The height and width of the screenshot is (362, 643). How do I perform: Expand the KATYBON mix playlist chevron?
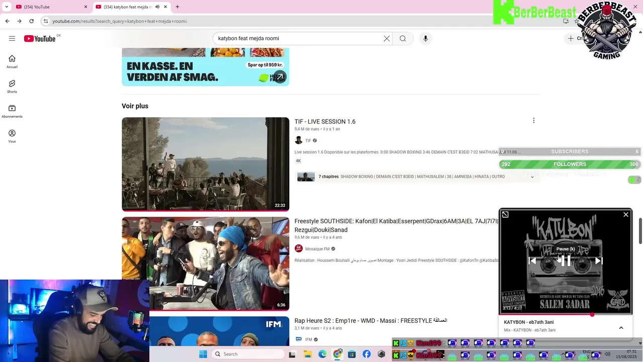pos(621,328)
